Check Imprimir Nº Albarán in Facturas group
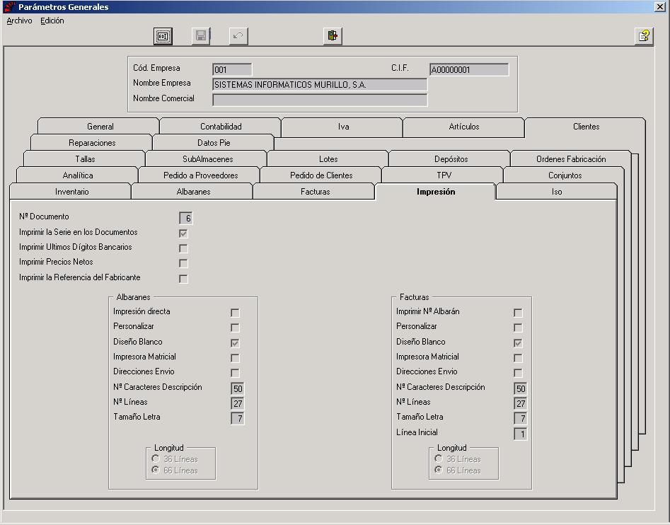The width and height of the screenshot is (670, 525). 518,313
